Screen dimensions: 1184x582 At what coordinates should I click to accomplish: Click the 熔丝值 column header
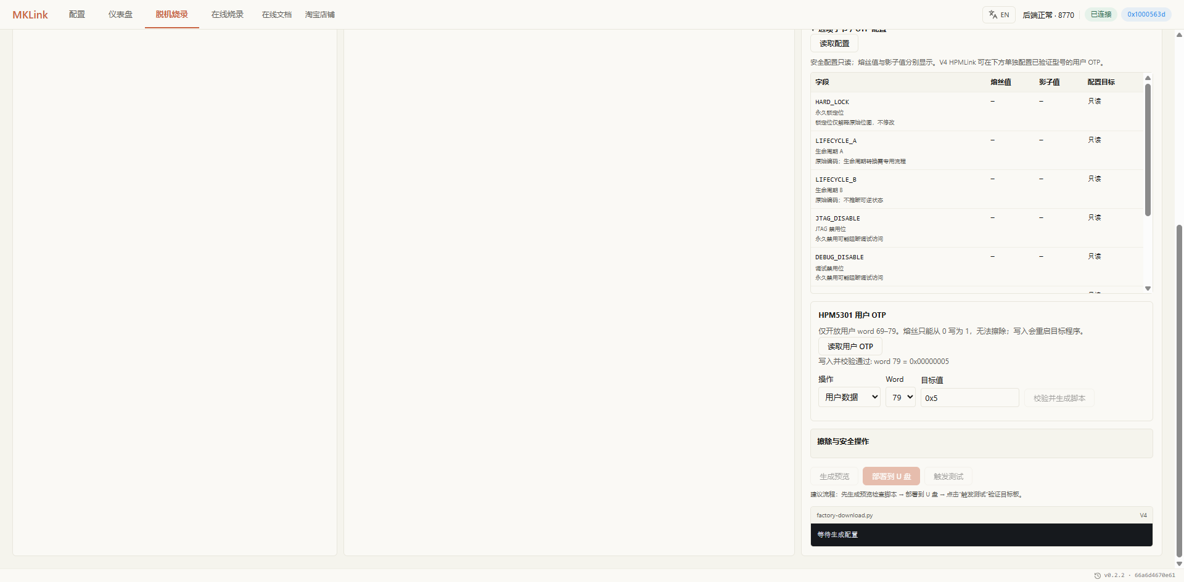(1001, 82)
